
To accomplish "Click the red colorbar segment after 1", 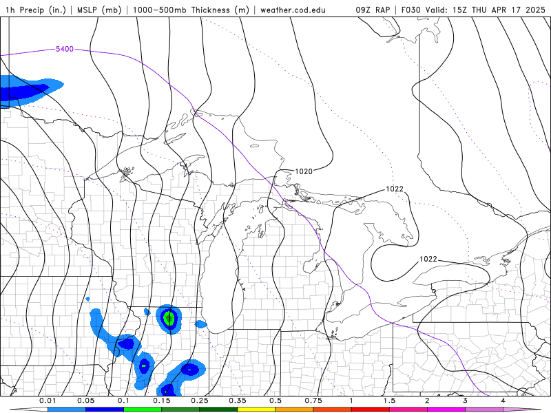I will pyautogui.click(x=371, y=410).
